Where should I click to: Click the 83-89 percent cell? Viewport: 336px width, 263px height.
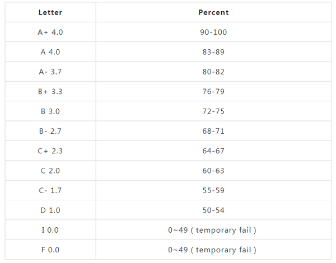click(213, 52)
